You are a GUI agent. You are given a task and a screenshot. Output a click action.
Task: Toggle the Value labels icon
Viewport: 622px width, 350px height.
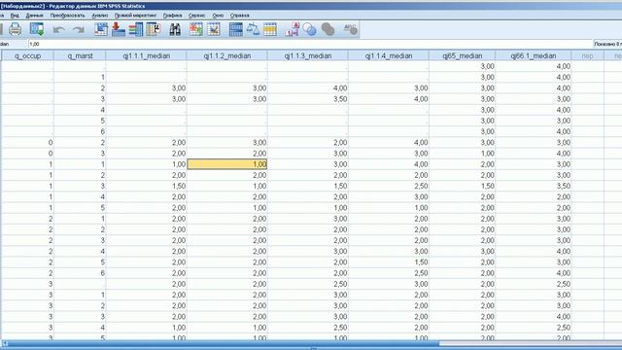(x=292, y=29)
